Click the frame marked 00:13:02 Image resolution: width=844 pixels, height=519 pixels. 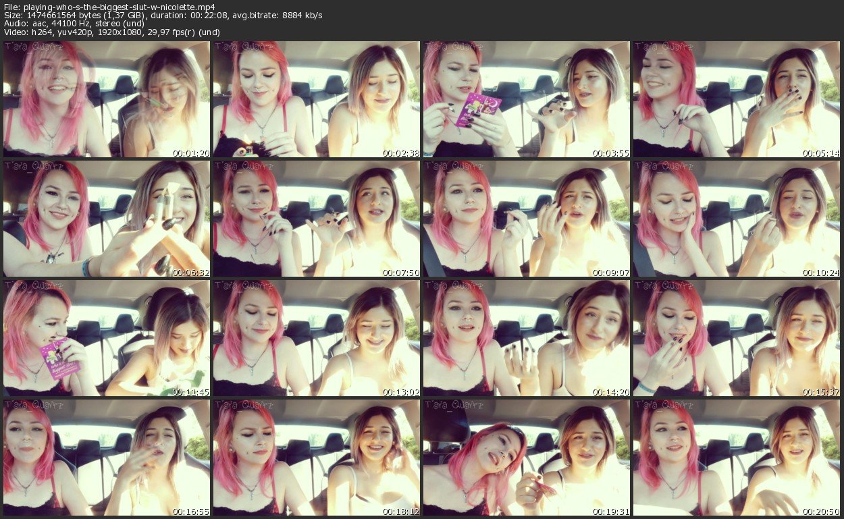coord(317,338)
